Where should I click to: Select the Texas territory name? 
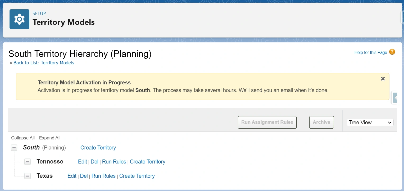[x=44, y=176]
